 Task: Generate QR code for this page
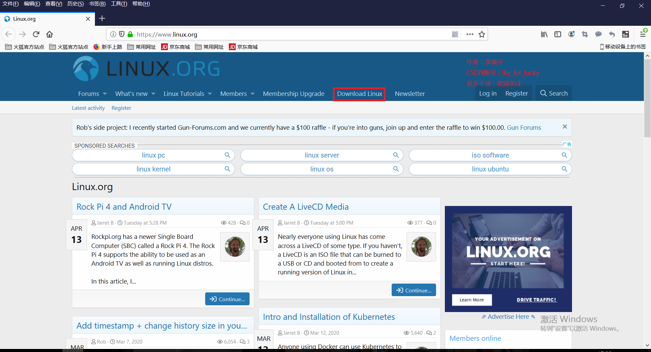(455, 34)
